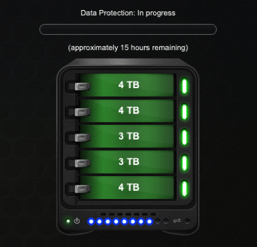Click the bottom bay's green status light
Image resolution: width=257 pixels, height=247 pixels.
(184, 188)
